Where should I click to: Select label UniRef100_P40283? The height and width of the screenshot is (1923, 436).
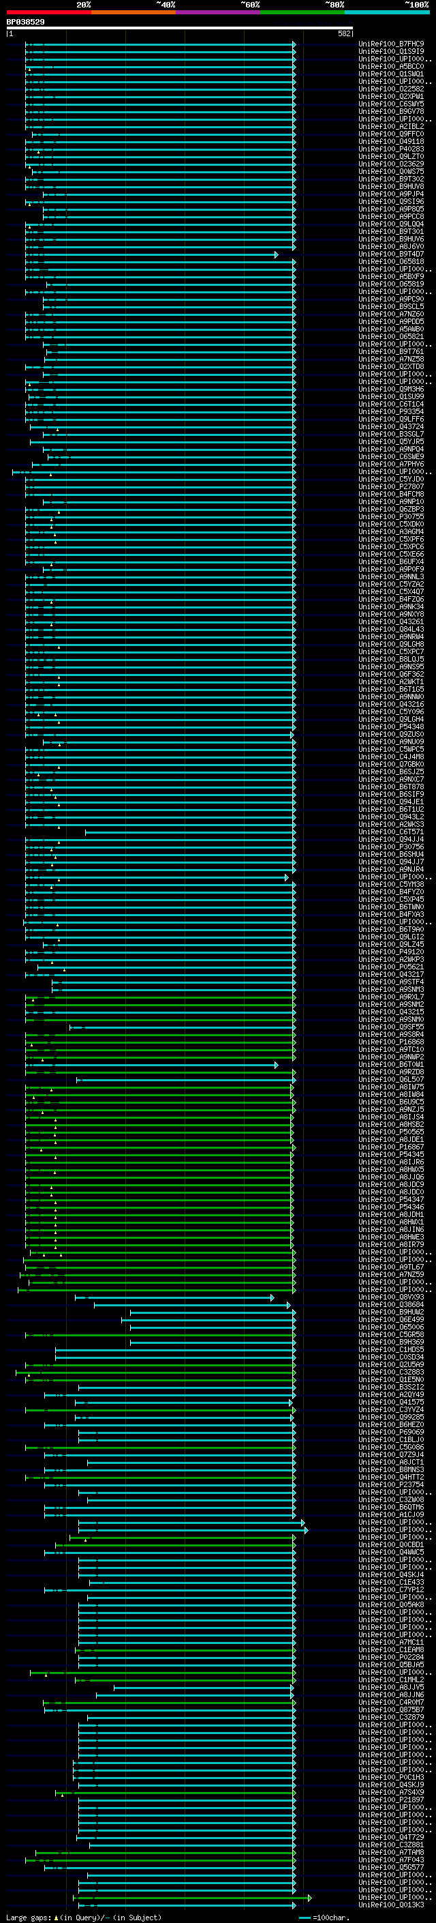[x=391, y=149]
